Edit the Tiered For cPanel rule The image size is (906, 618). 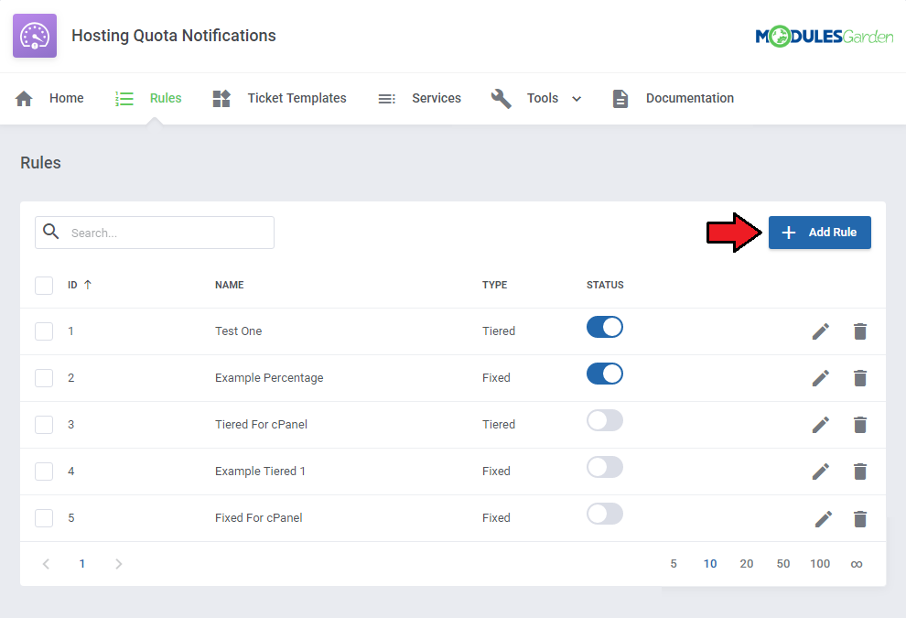point(821,425)
